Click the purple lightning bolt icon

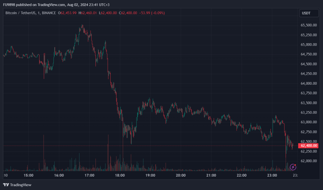[293, 167]
